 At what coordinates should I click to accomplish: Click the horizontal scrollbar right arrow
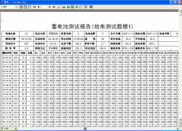177,128
